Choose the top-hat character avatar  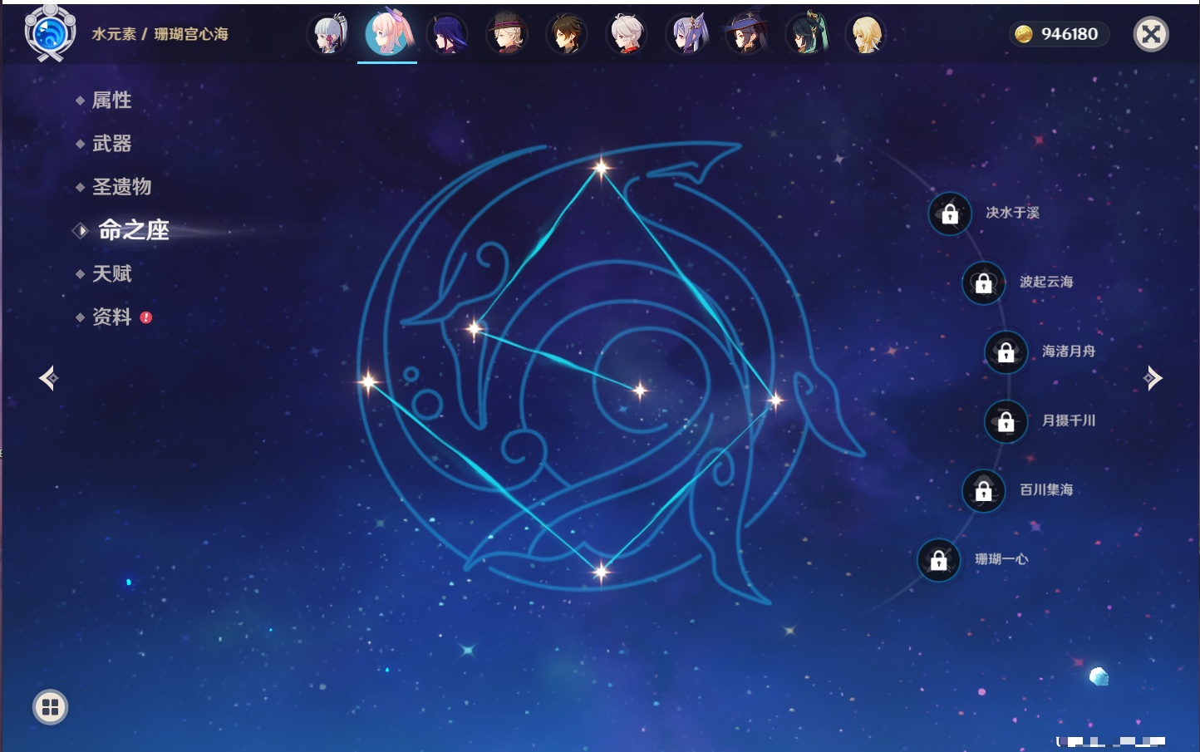pyautogui.click(x=507, y=35)
